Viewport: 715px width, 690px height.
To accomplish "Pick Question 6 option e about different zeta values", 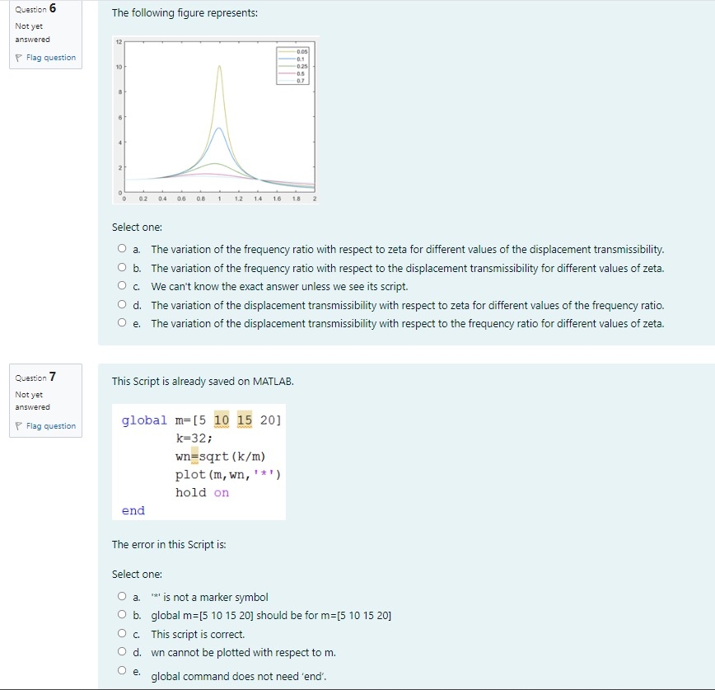I will click(x=122, y=322).
